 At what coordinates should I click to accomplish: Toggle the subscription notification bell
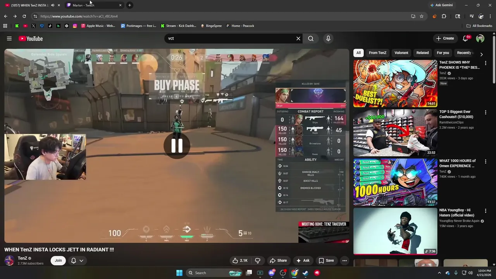point(73,260)
